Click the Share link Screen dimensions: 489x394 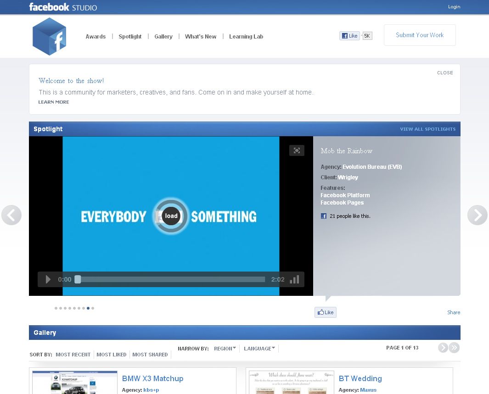(454, 312)
